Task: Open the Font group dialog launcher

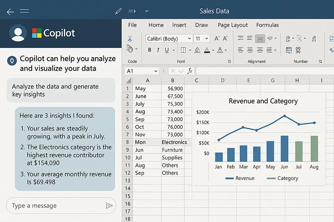Action: coord(229,62)
